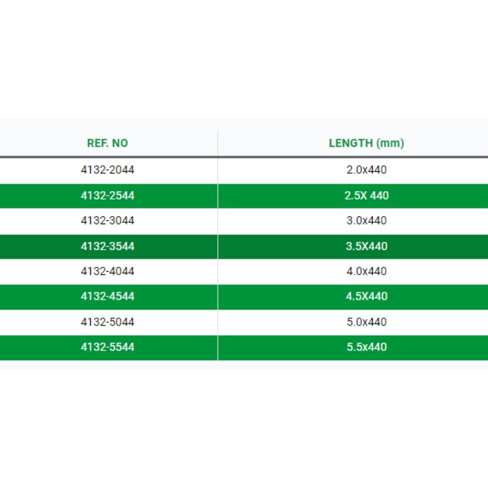Image resolution: width=488 pixels, height=488 pixels.
Task: Click the 4132-3044 reference cell
Action: click(x=108, y=221)
